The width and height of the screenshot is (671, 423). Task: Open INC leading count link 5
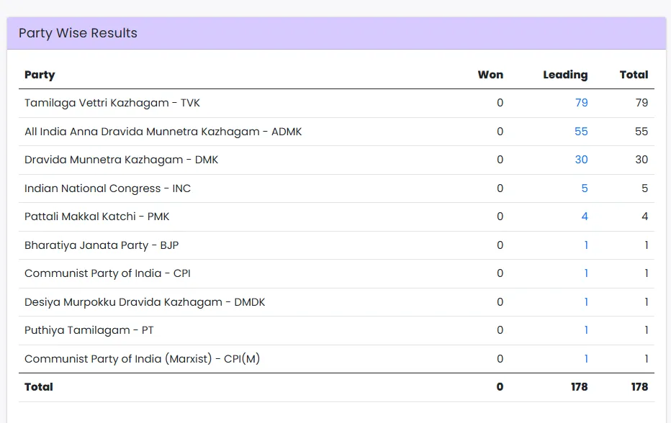coord(585,188)
